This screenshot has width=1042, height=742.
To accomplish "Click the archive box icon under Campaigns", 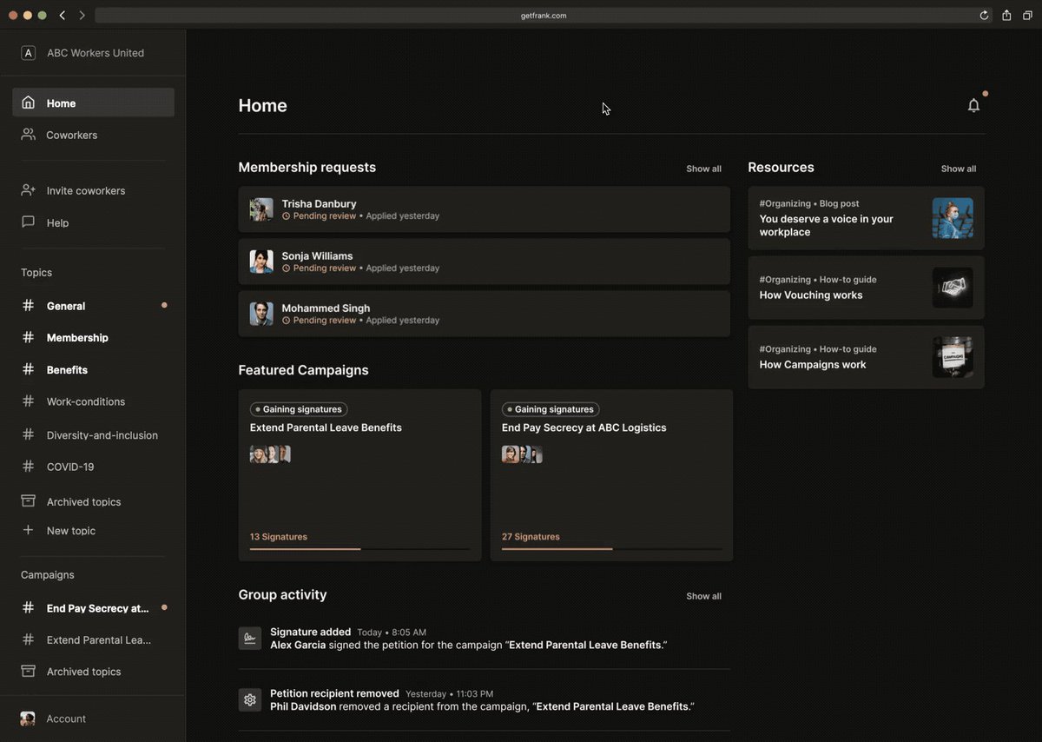I will (29, 672).
